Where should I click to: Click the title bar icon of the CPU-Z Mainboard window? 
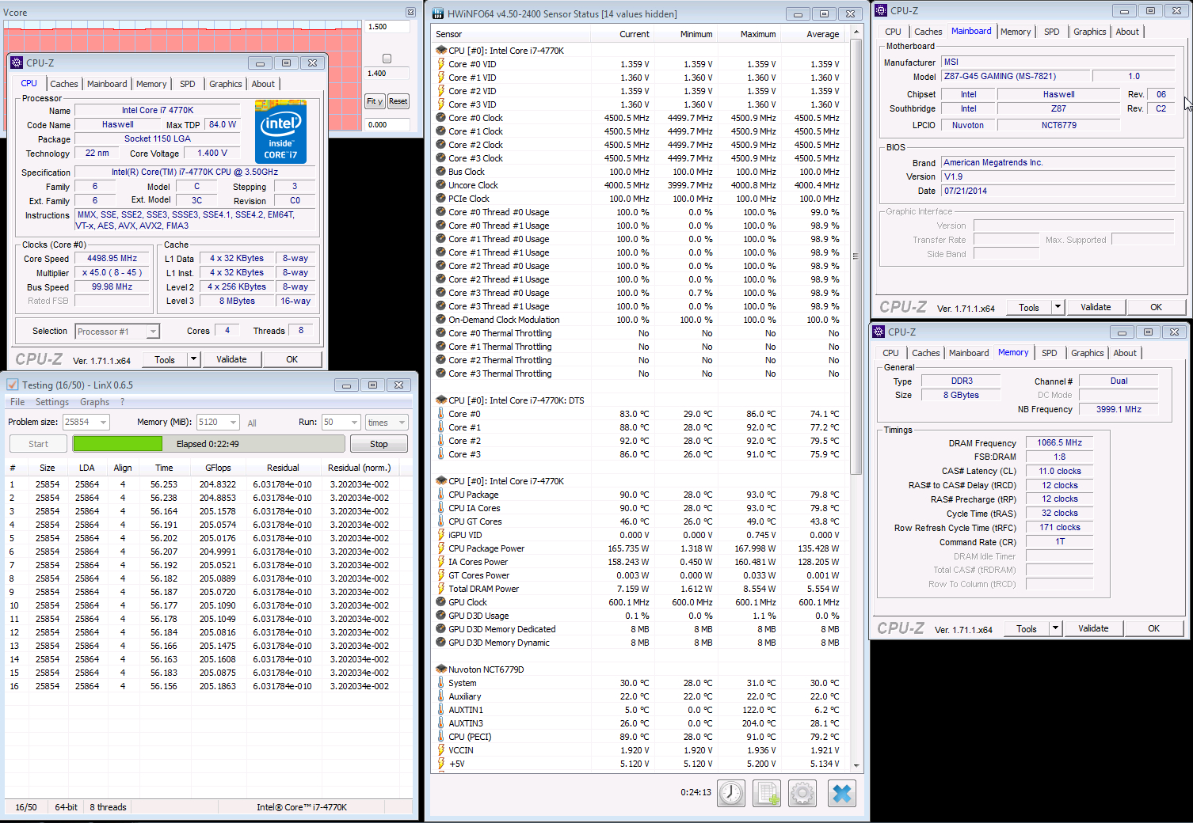pos(881,10)
